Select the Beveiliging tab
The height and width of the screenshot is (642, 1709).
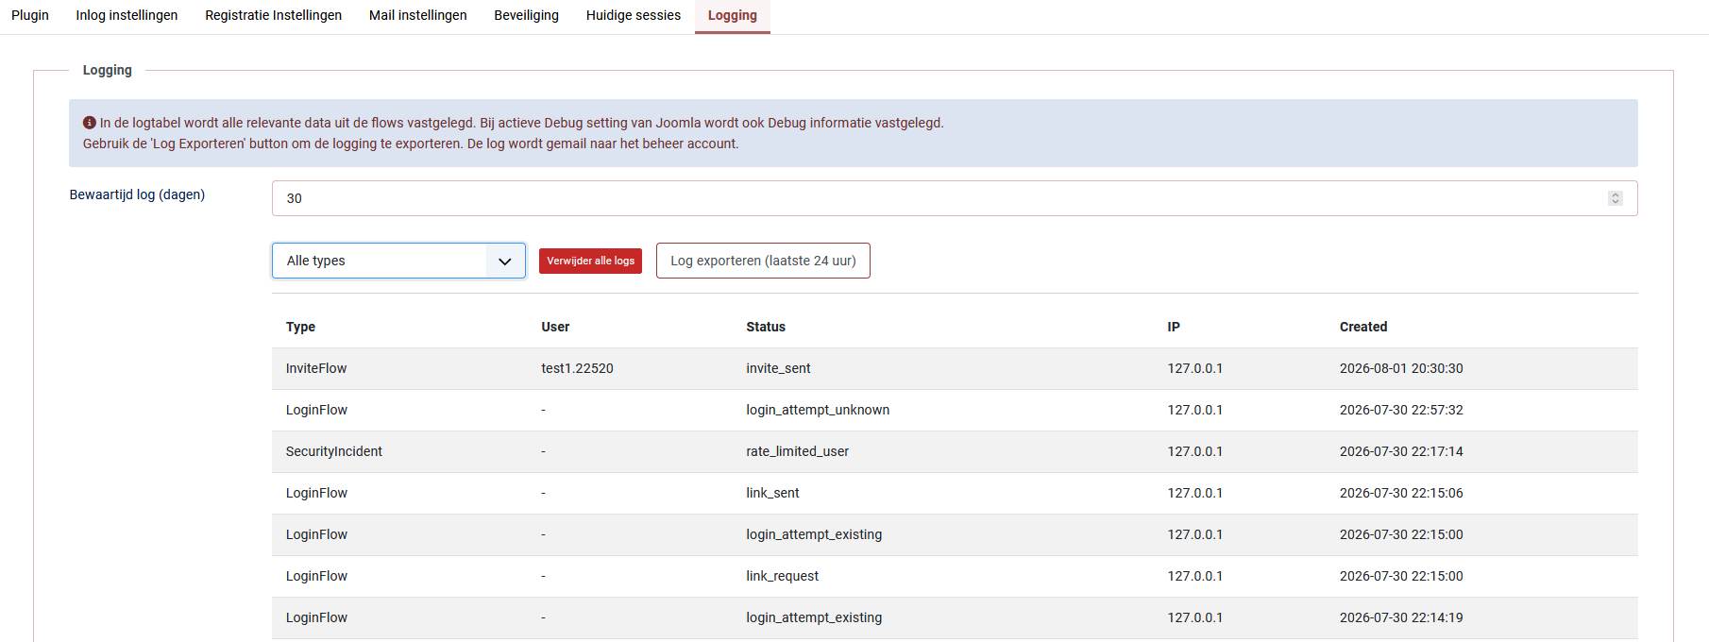(x=527, y=15)
